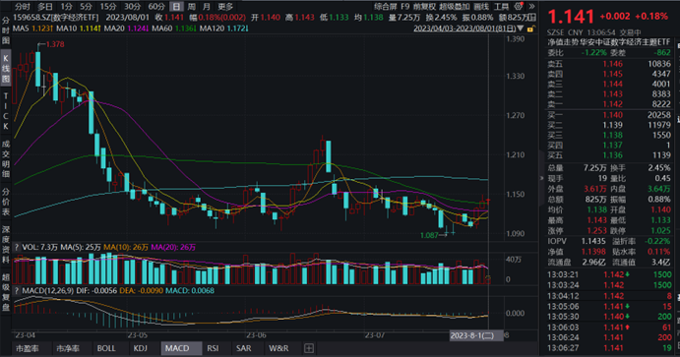Open the 分价表 sidebar view

(x=6, y=202)
